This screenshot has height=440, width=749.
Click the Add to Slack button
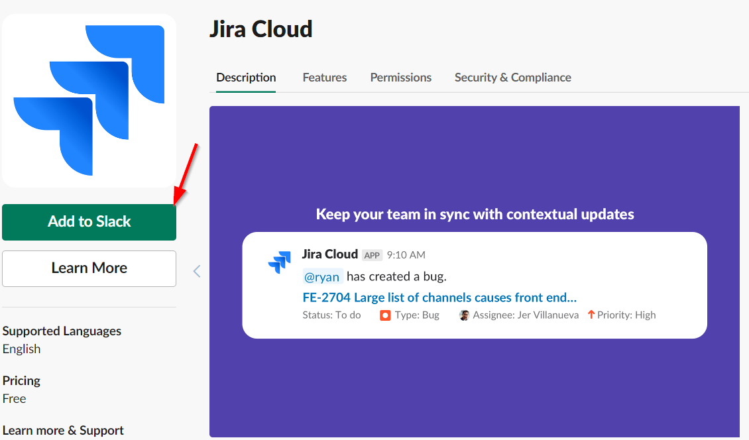pos(89,222)
